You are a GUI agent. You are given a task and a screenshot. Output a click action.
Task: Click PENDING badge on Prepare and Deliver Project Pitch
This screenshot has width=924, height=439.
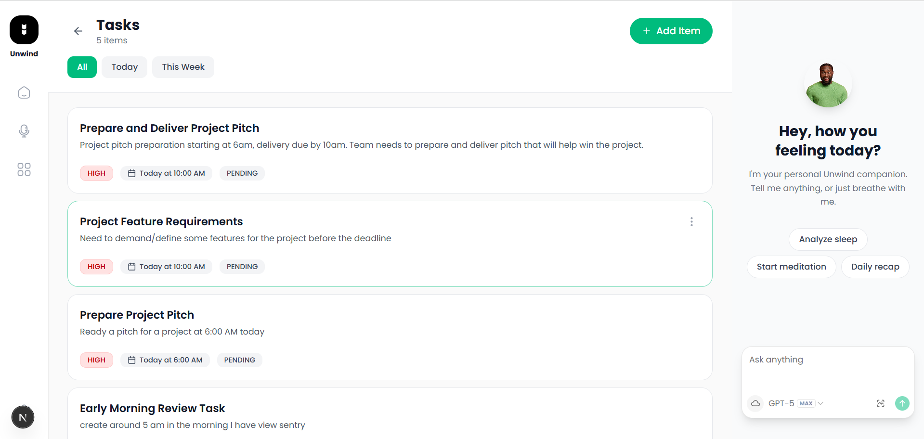(x=242, y=173)
